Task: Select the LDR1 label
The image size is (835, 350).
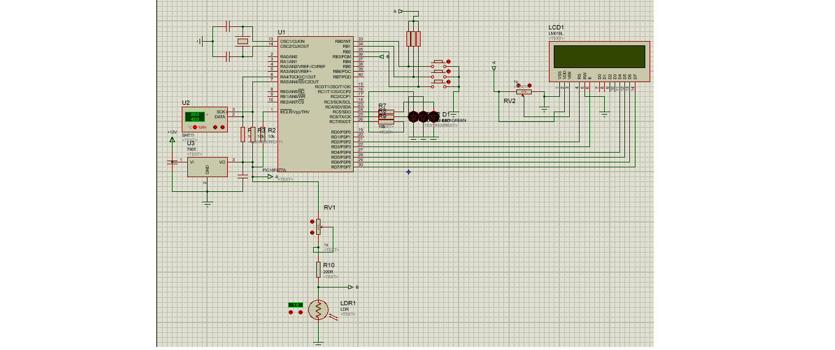Action: click(x=348, y=303)
